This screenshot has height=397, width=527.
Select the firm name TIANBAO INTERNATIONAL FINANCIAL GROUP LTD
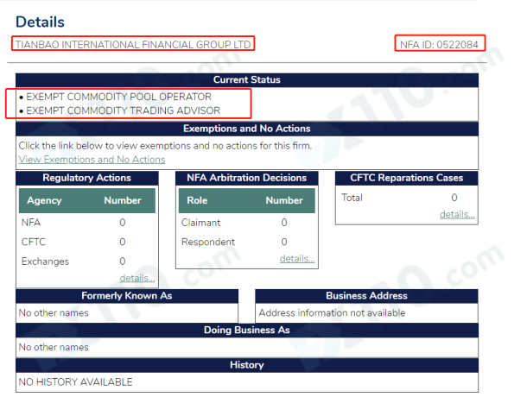tap(133, 45)
